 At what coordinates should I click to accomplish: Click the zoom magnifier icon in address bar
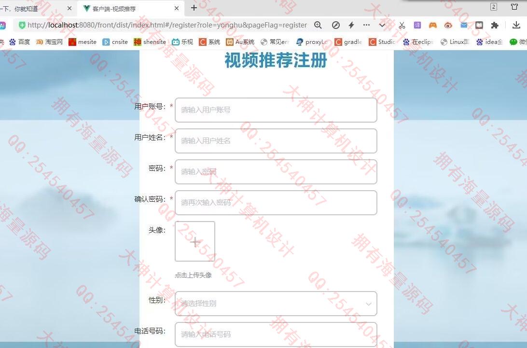(x=318, y=25)
